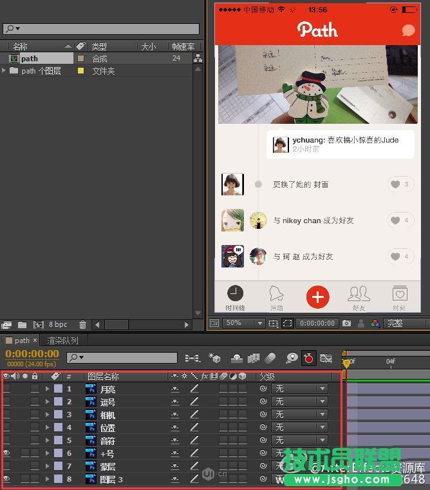Hide the +号 layer eye icon
The height and width of the screenshot is (490, 430).
pyautogui.click(x=6, y=453)
